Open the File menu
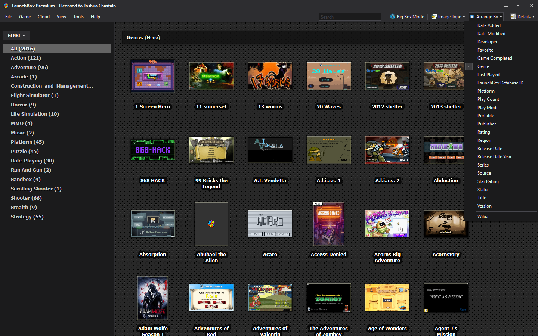The width and height of the screenshot is (538, 336). pos(9,17)
